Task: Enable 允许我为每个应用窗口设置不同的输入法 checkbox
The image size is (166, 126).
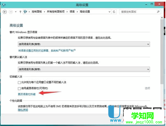Action: coord(19,82)
